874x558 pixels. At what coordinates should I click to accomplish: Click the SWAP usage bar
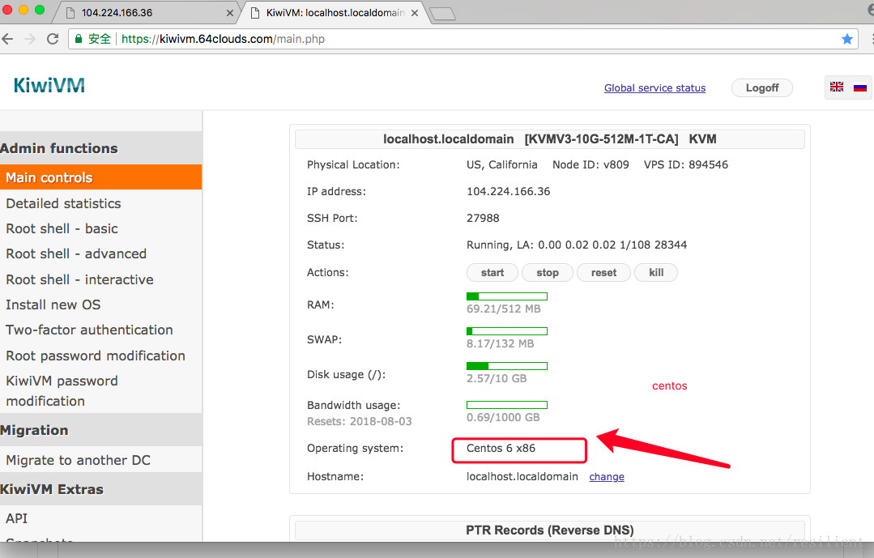click(x=507, y=331)
